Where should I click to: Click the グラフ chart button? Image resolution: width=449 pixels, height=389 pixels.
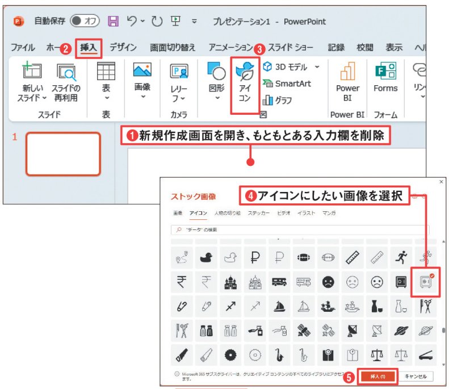click(277, 101)
